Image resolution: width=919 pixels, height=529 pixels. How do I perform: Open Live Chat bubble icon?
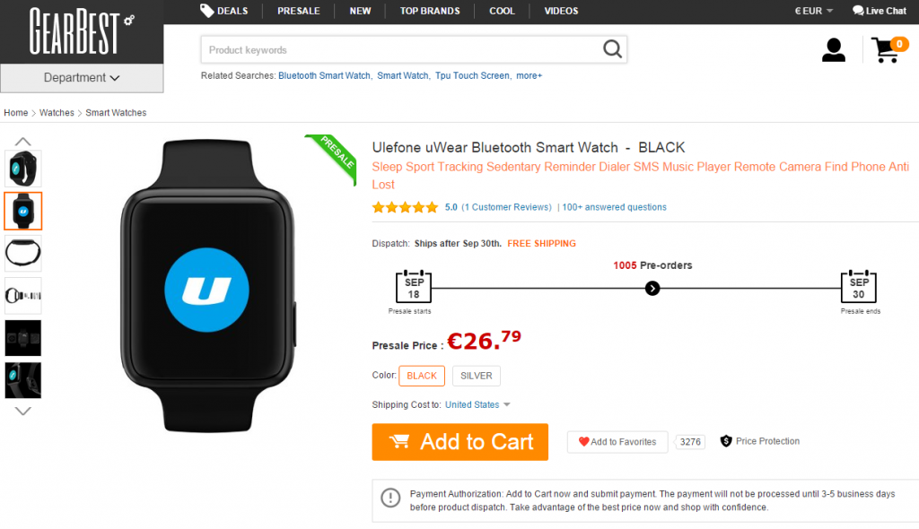tap(857, 11)
